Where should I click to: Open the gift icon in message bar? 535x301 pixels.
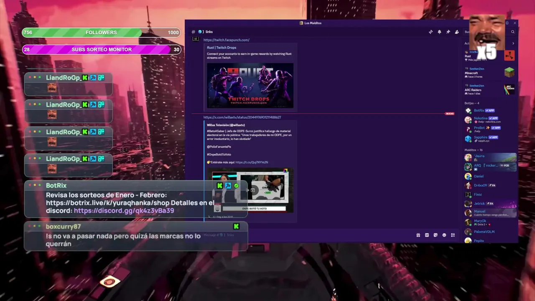click(418, 235)
